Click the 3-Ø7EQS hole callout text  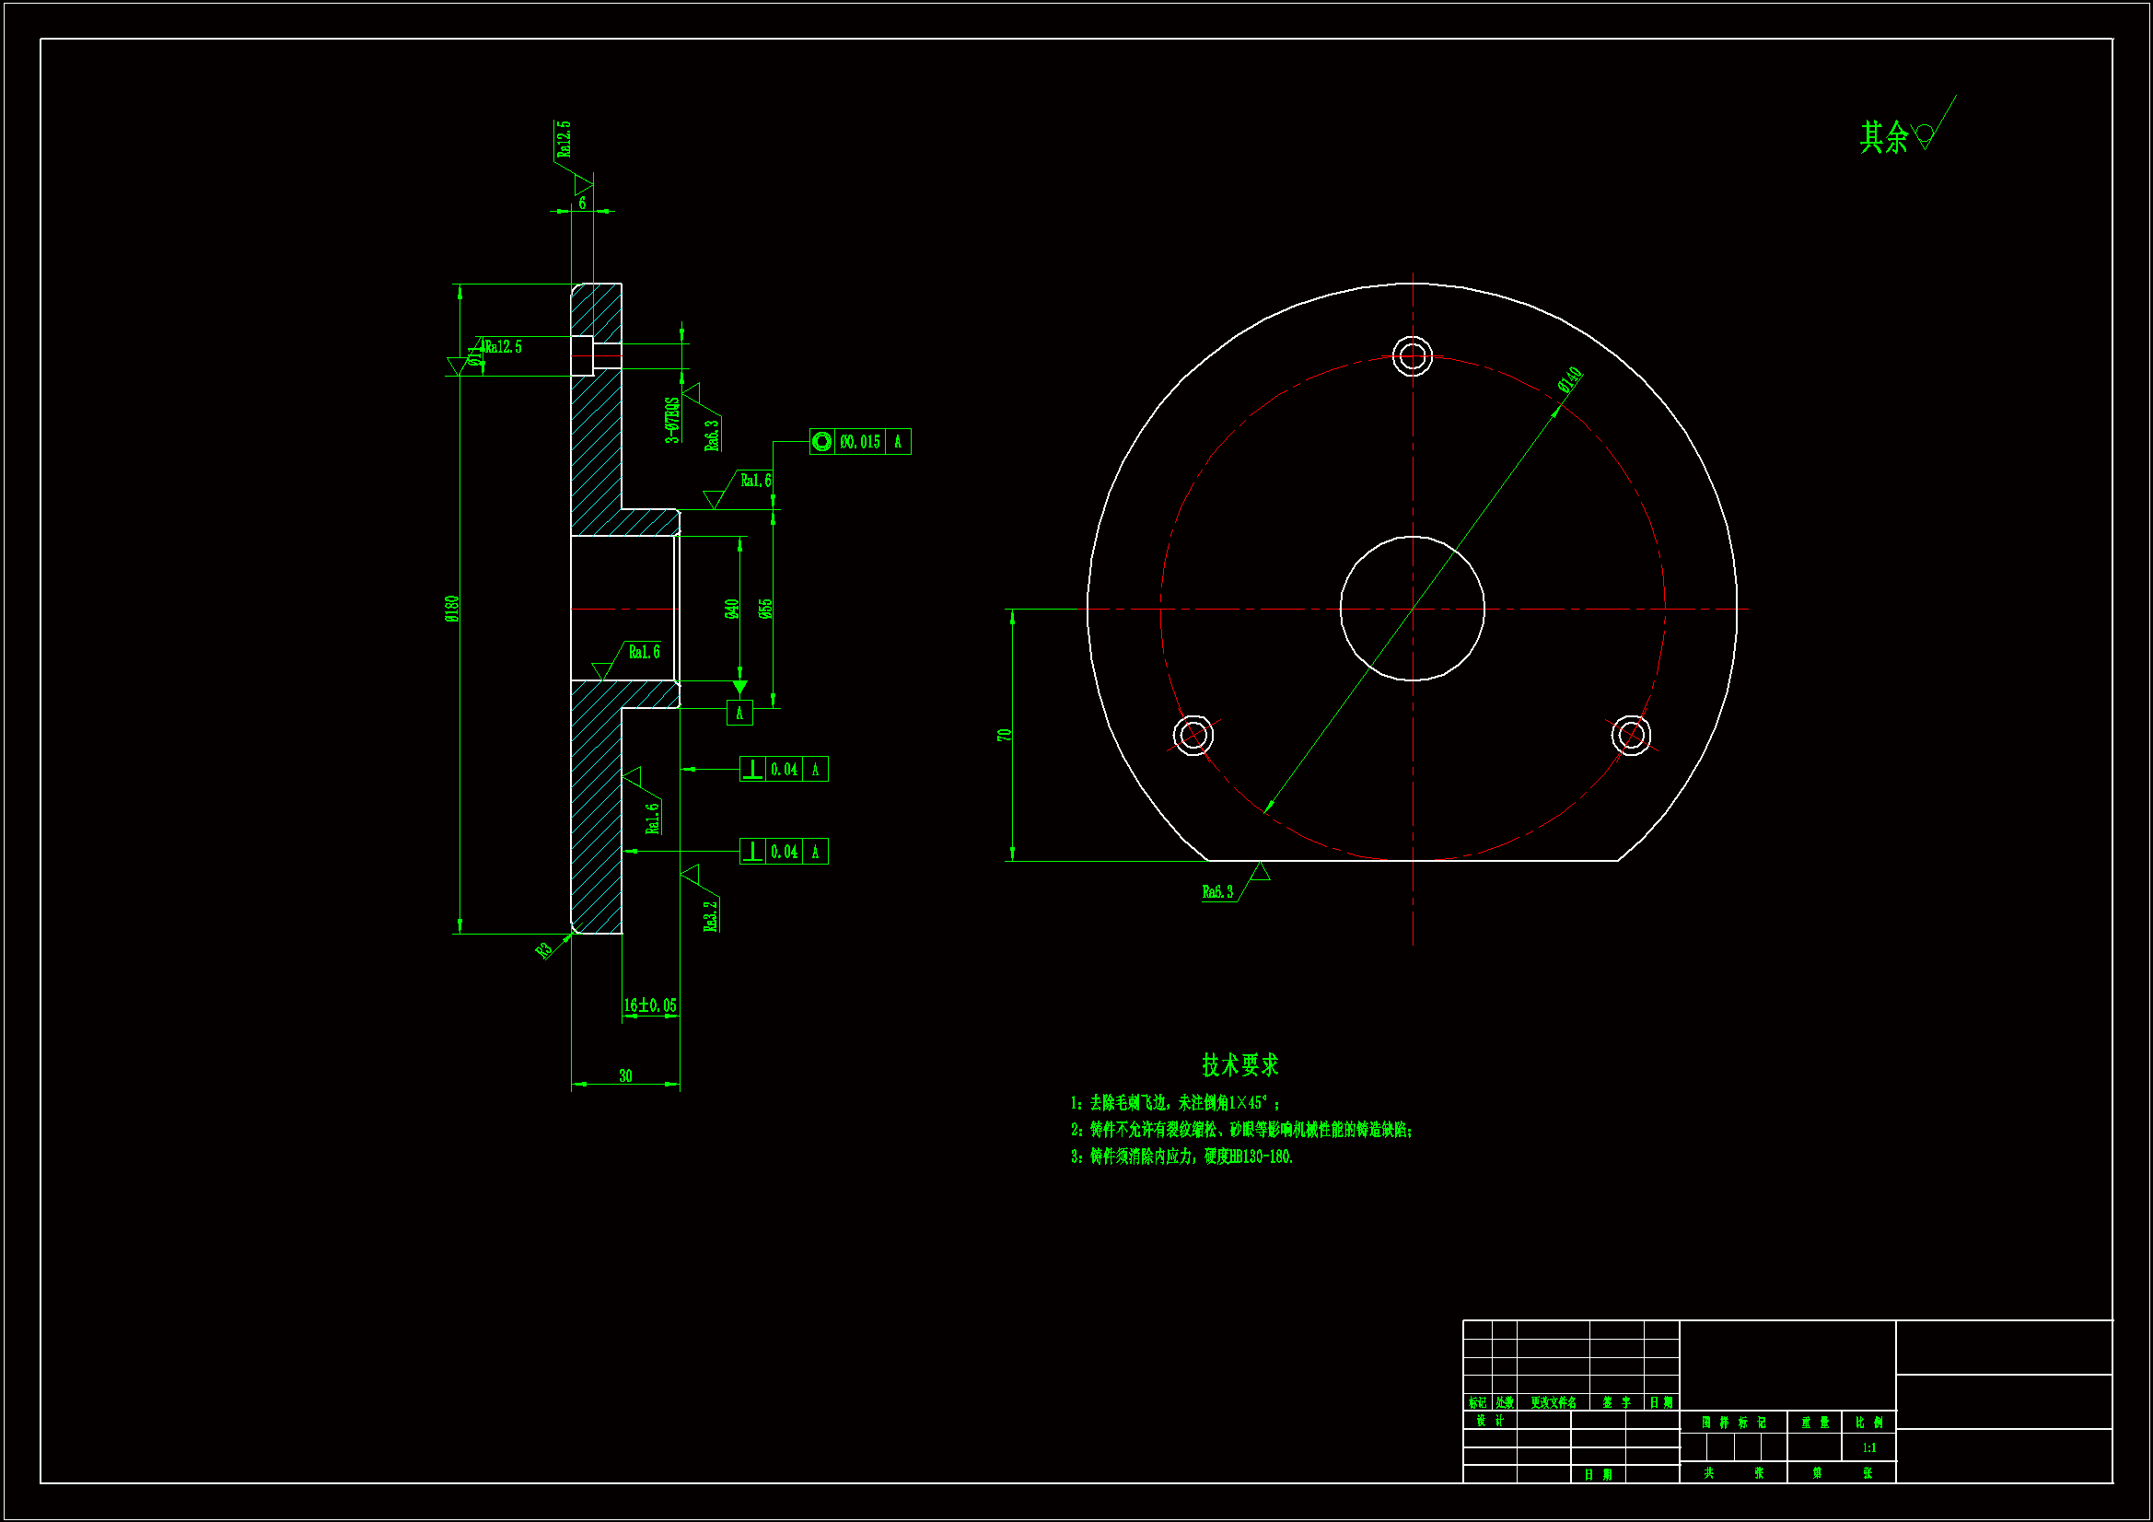pos(672,419)
